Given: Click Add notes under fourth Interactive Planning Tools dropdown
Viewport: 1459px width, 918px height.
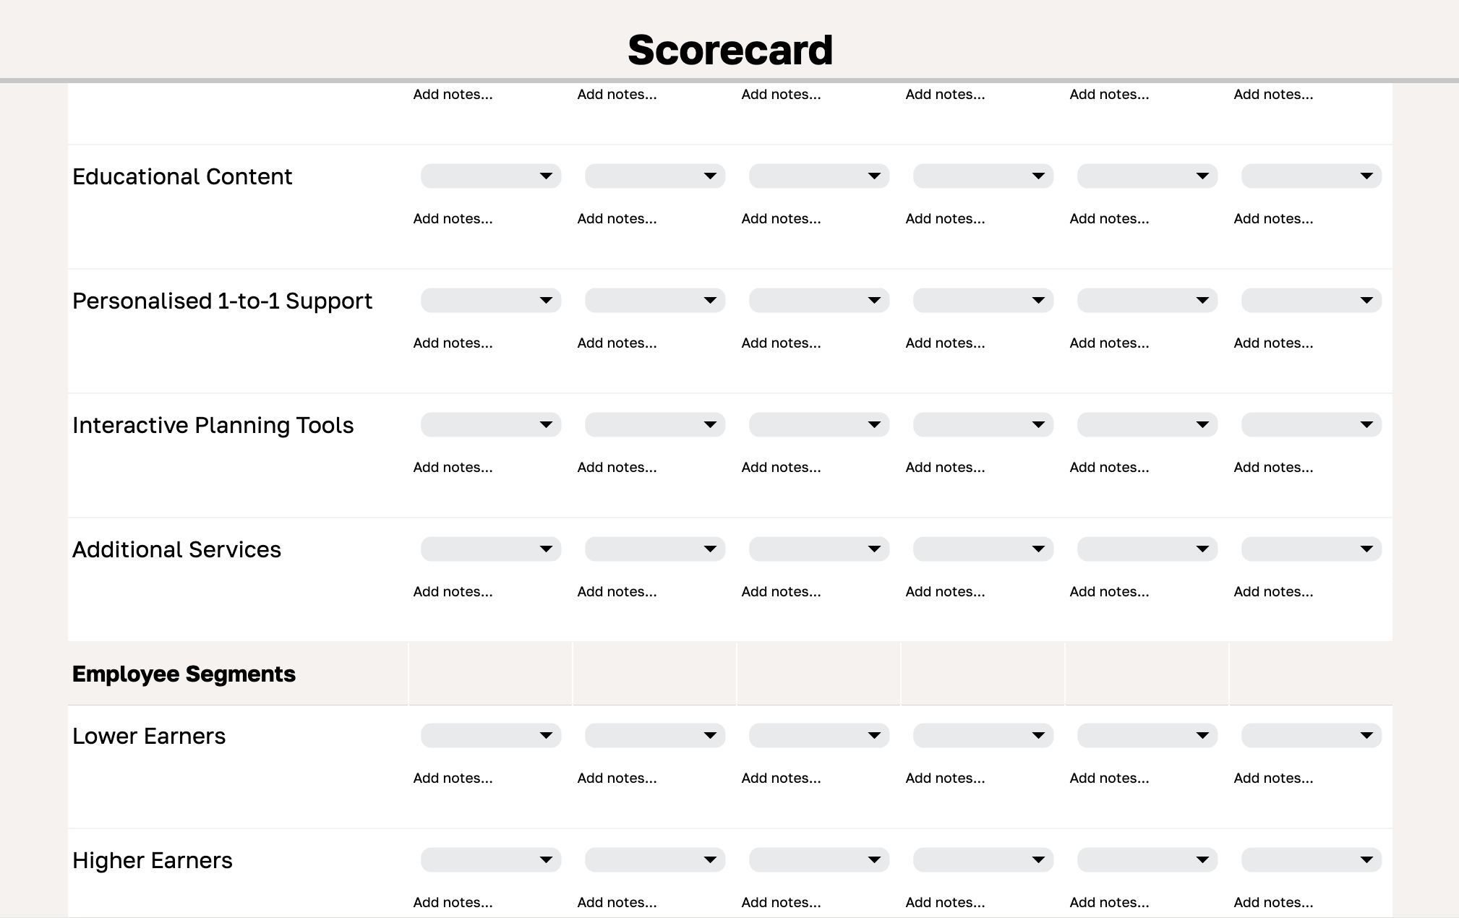Looking at the screenshot, I should click(945, 467).
